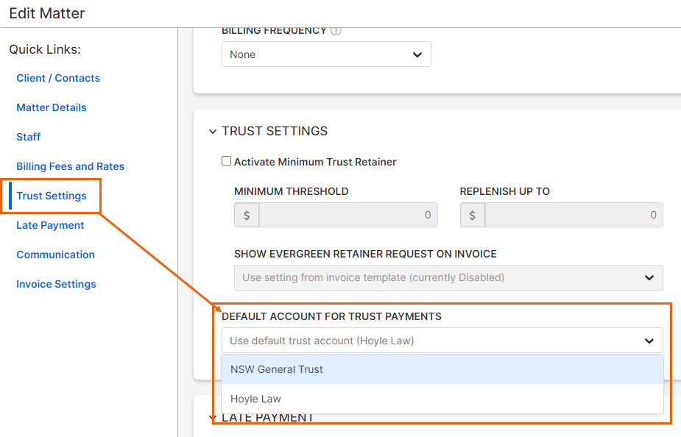Click the Replenish Up To amount field
Image resolution: width=681 pixels, height=437 pixels.
point(574,215)
